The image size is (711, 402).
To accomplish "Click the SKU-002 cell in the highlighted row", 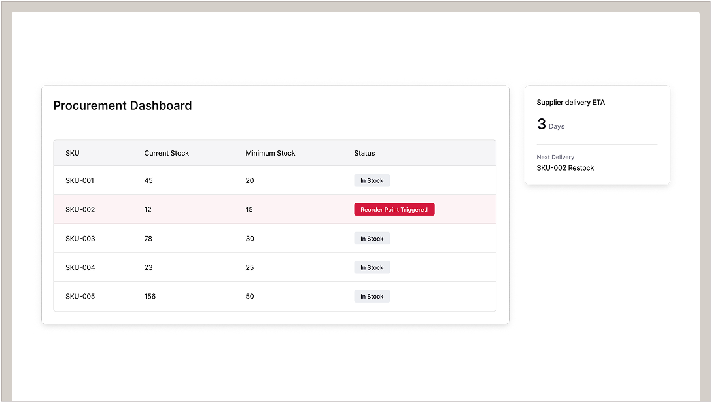I will point(80,210).
